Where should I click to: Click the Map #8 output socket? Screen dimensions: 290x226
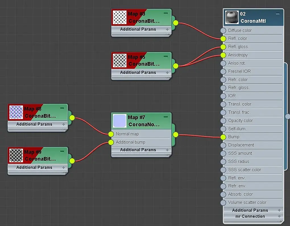(72, 118)
